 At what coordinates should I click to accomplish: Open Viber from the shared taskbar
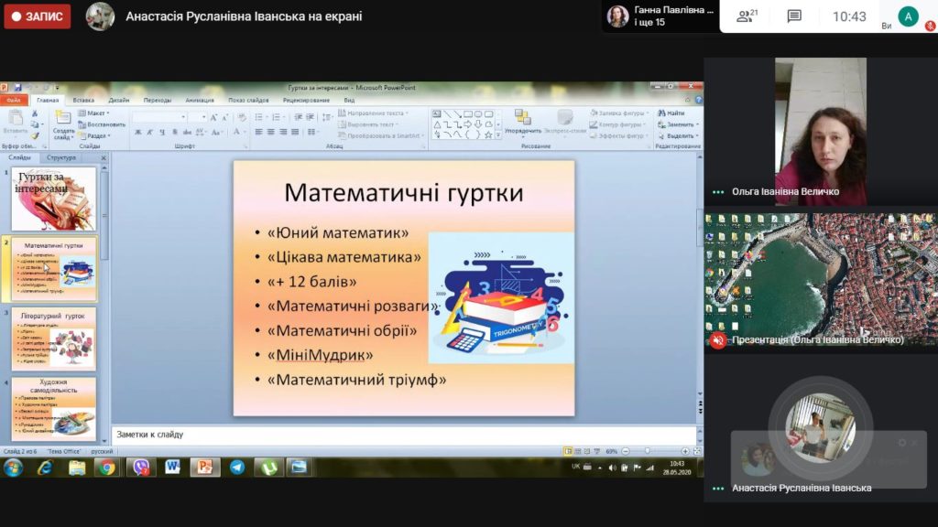140,468
